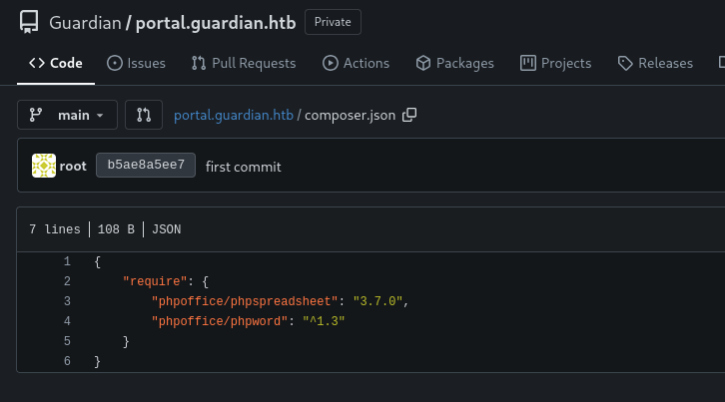Copy the composer.json file path

pos(409,115)
